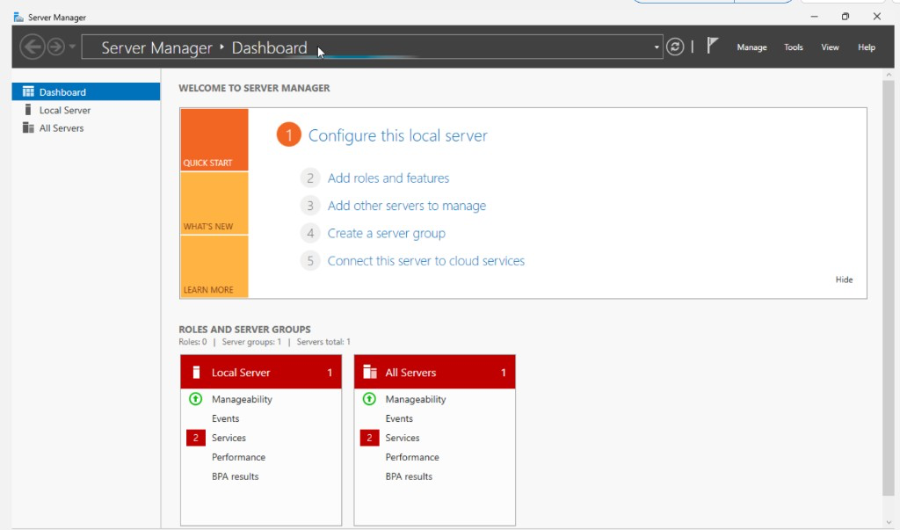Image resolution: width=900 pixels, height=530 pixels.
Task: Click the servers icon in All Servers tile header
Action: tap(370, 372)
